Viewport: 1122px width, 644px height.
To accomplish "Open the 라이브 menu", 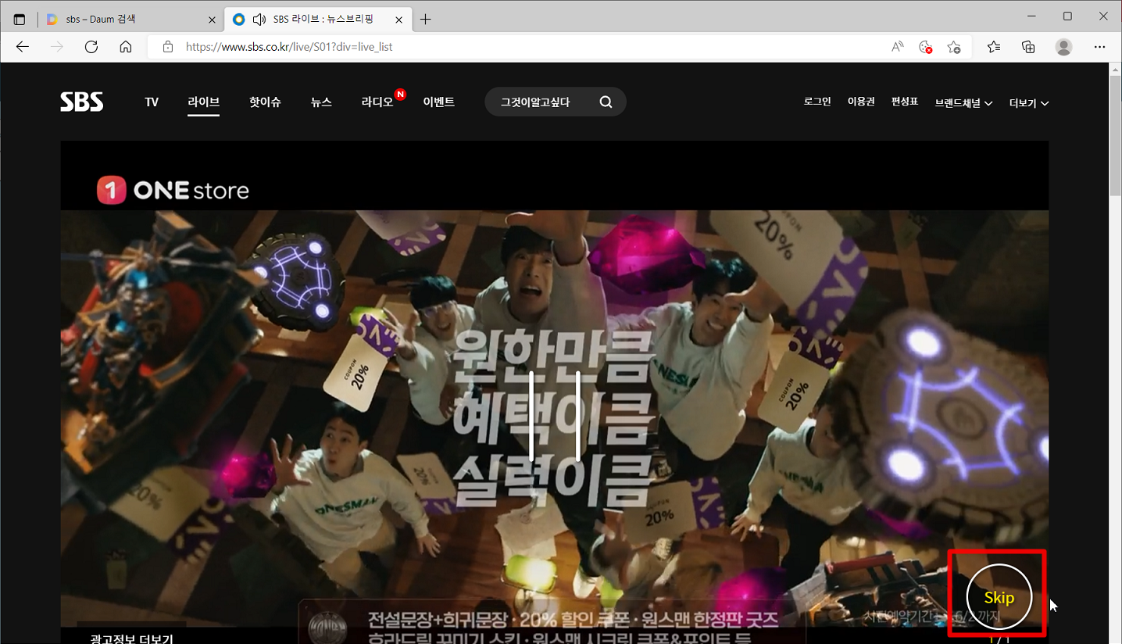I will click(x=203, y=102).
